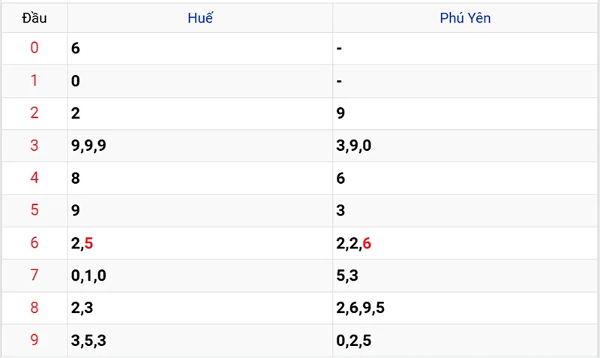This screenshot has width=600, height=358.
Task: Select the Phú Yên cell showing 5,3
Action: tap(347, 275)
